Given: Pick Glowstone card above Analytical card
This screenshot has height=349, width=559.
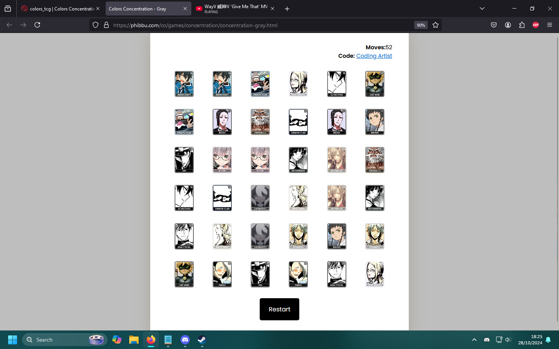Looking at the screenshot, I should click(x=184, y=198).
